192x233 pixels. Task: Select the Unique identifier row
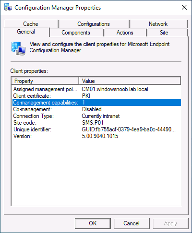point(96,129)
